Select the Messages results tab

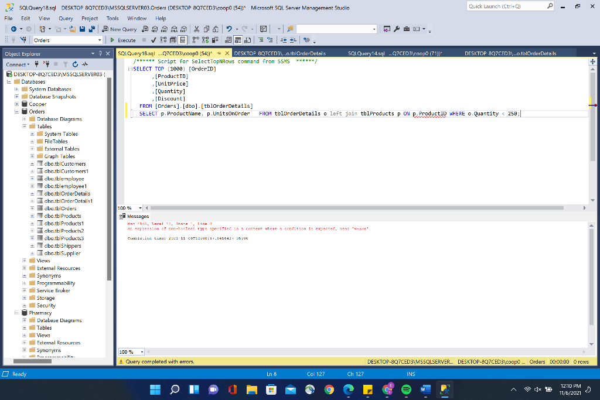[134, 217]
